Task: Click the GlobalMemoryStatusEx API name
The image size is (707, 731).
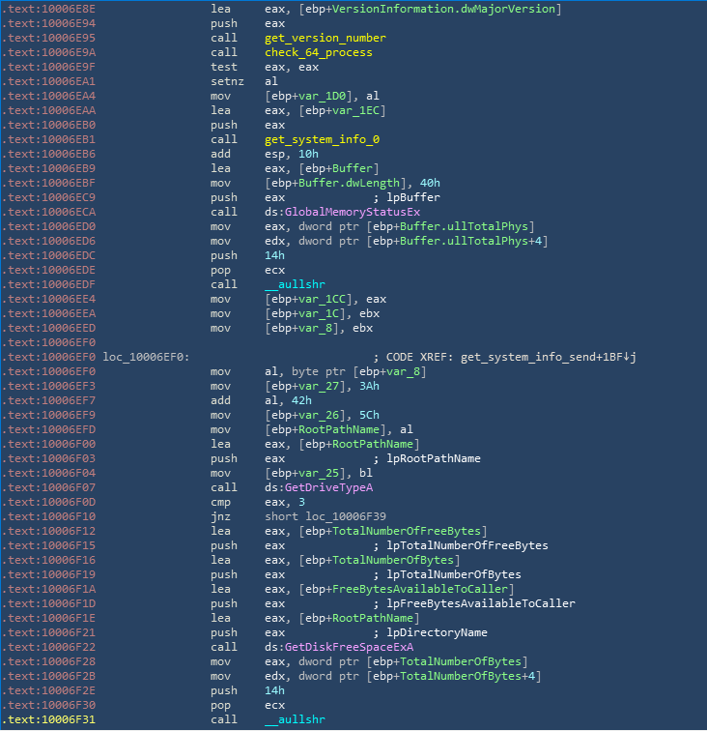Action: [353, 212]
